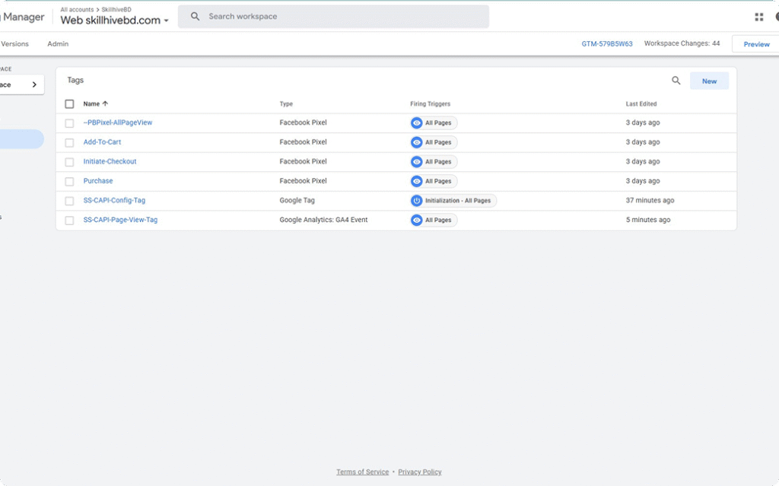
Task: Click the 37 minutes ago timestamp
Action: [650, 200]
